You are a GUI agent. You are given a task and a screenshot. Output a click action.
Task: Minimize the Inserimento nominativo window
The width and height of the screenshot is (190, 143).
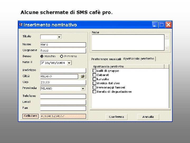point(155,25)
